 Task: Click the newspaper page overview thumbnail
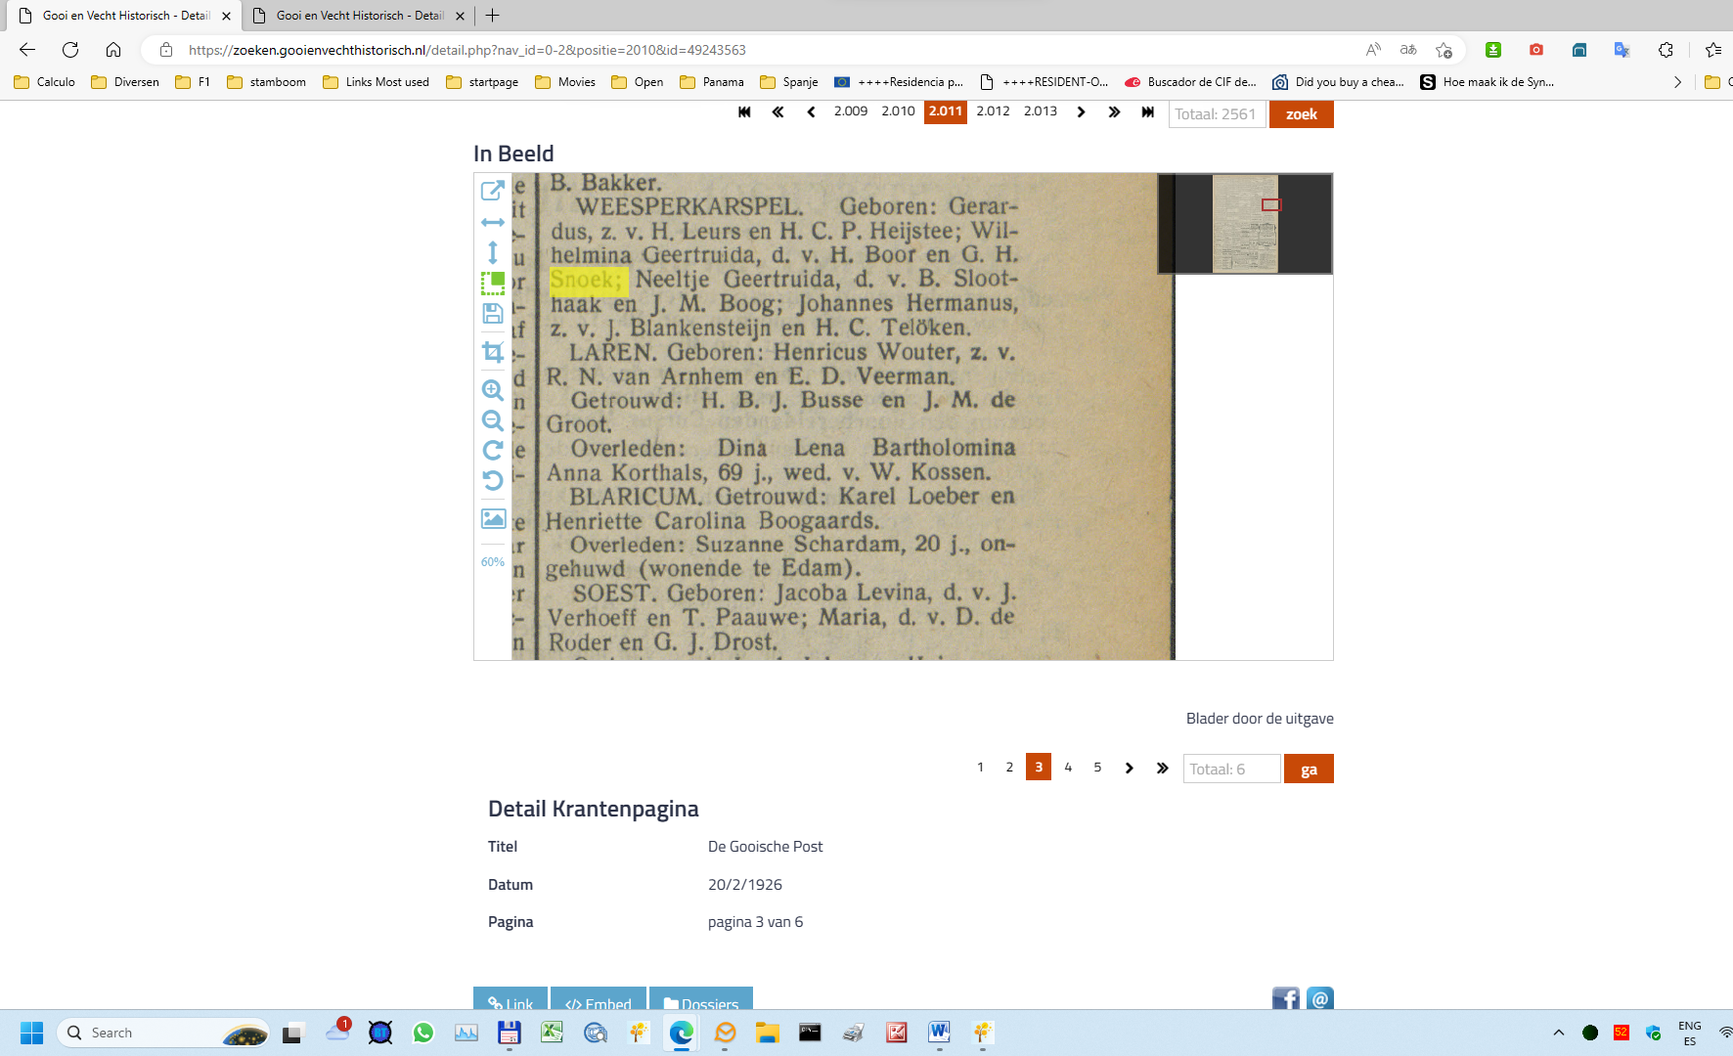[1244, 224]
